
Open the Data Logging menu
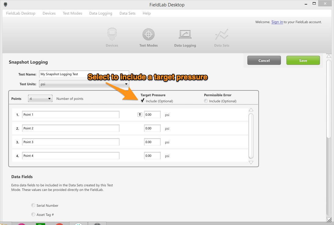101,13
